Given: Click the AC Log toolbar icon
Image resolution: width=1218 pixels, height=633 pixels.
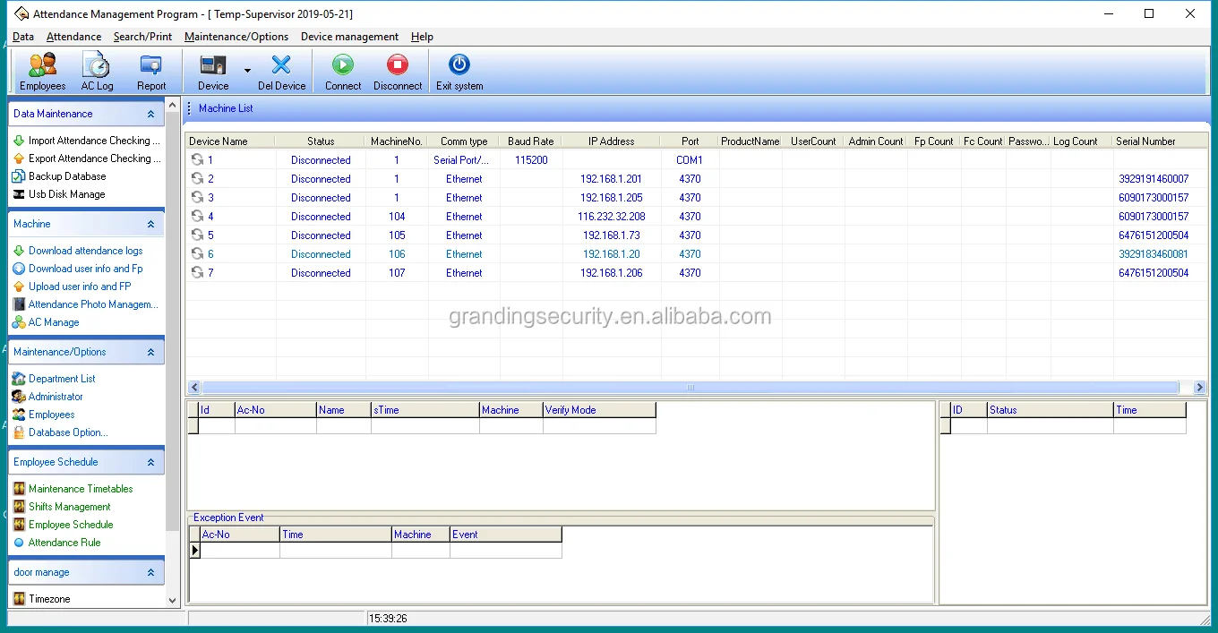Looking at the screenshot, I should click(97, 65).
